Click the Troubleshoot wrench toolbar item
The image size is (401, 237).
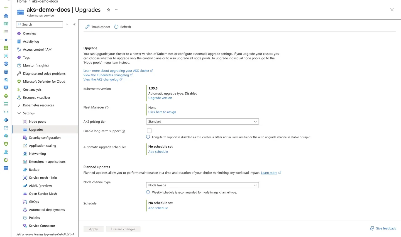[98, 27]
